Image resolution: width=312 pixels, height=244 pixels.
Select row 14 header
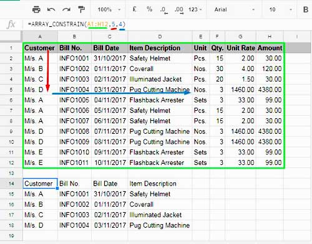[11, 184]
